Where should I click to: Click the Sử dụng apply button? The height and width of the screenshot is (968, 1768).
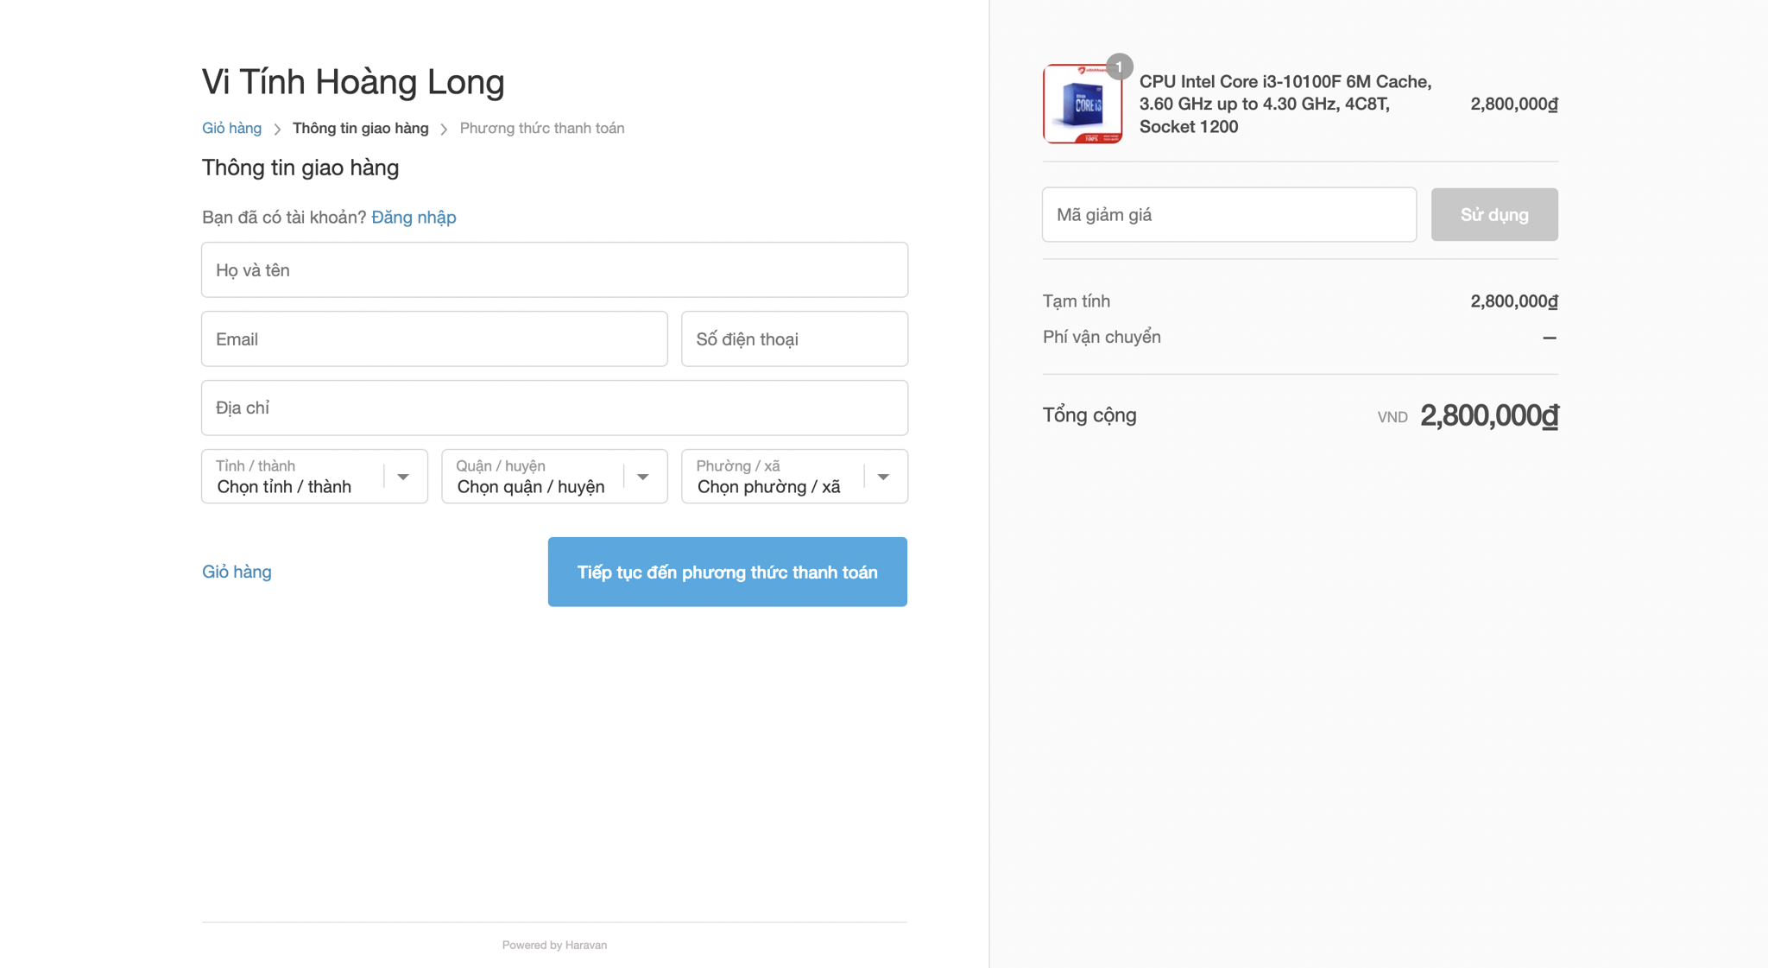click(1494, 214)
